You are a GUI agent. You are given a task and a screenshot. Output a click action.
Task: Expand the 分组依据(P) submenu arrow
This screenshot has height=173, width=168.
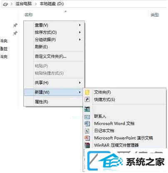point(80,40)
